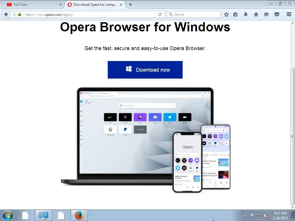Restore down the Firefox window

tap(280, 3)
